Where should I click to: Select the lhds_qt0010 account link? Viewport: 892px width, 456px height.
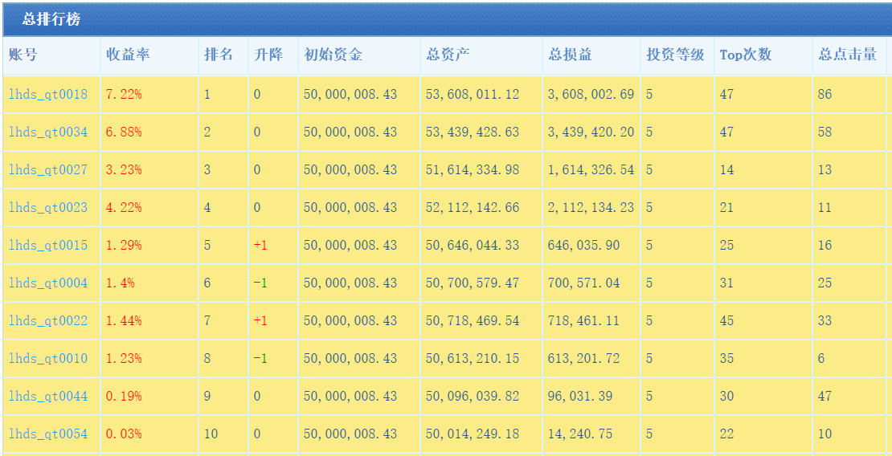click(48, 359)
